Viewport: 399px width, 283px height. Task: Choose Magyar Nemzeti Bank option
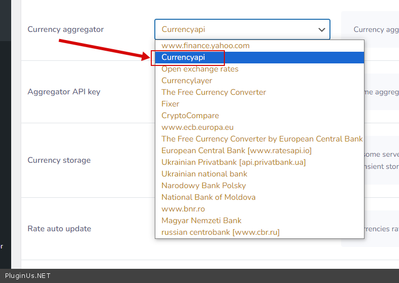click(202, 221)
